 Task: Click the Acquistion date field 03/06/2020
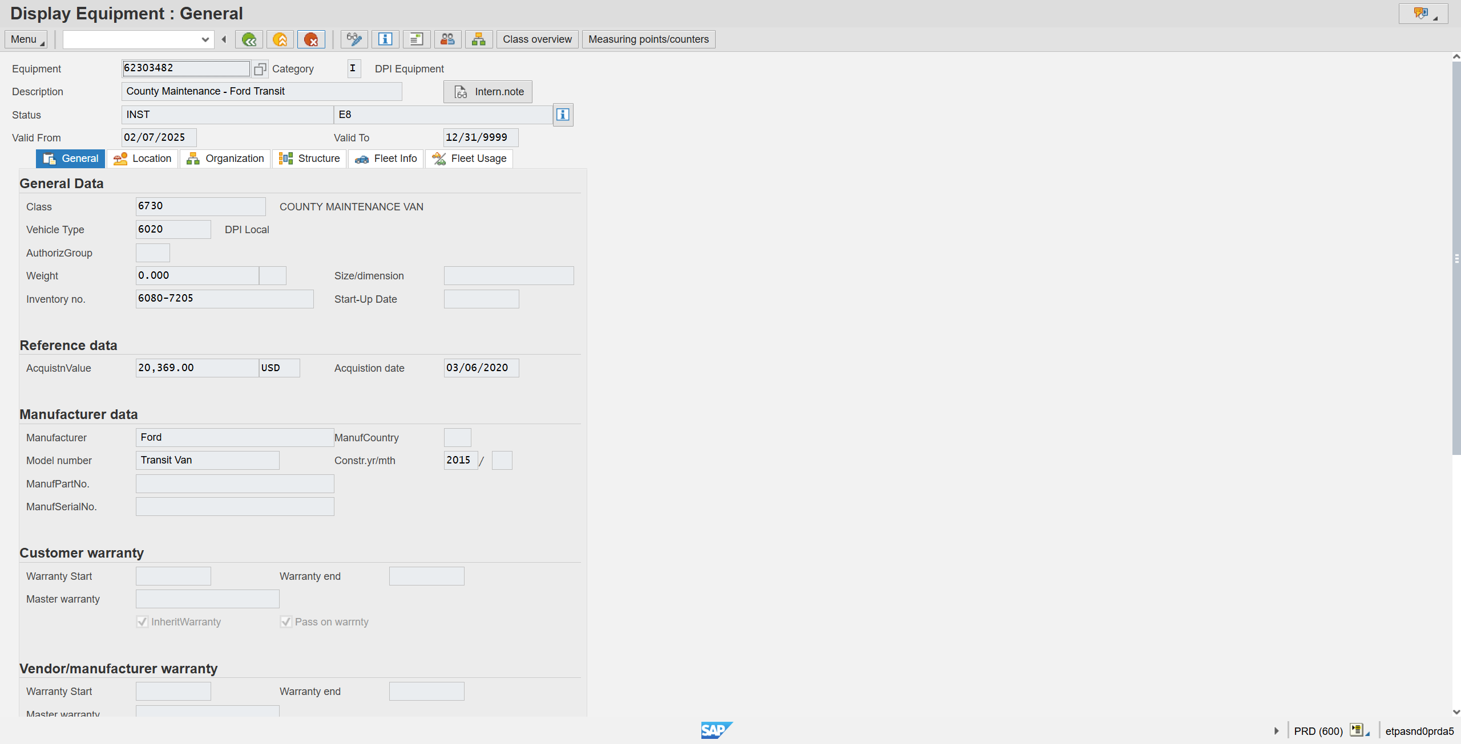(482, 368)
